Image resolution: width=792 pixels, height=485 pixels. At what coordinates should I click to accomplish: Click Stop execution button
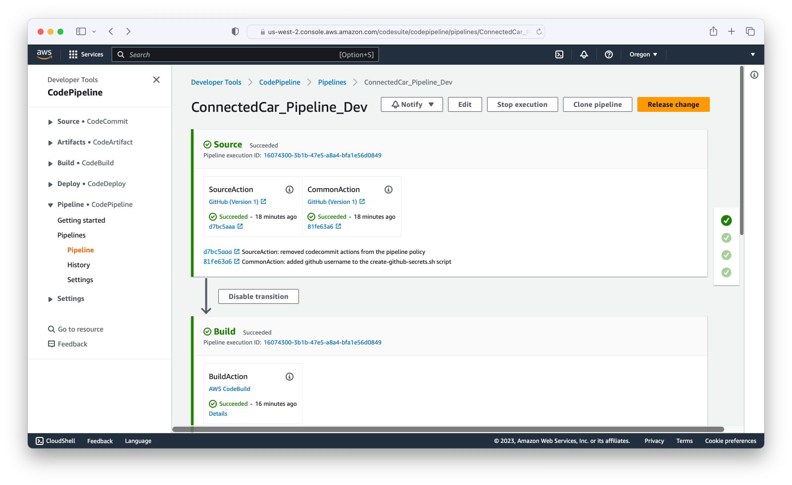pos(522,104)
